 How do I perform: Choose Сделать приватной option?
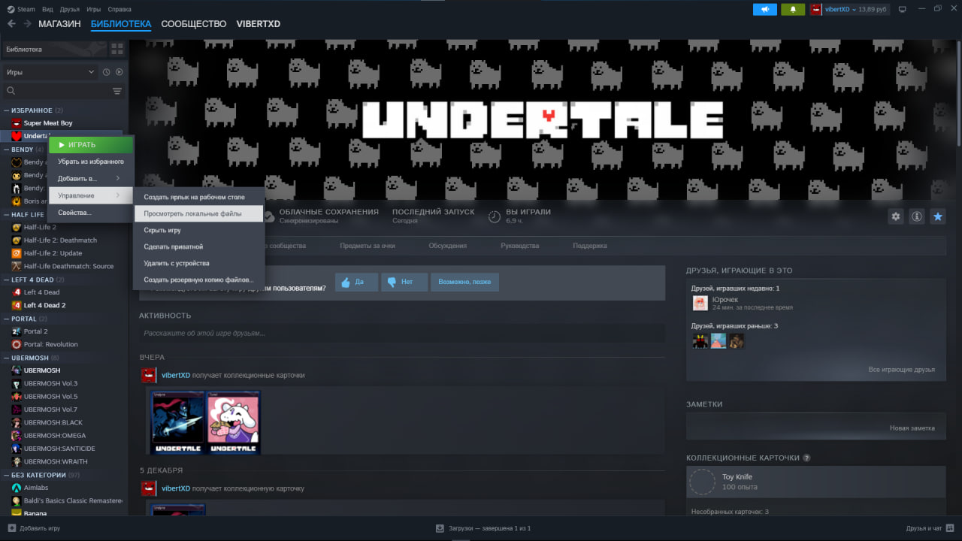point(198,246)
